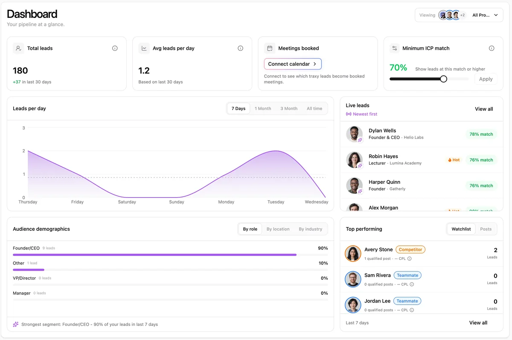Image resolution: width=512 pixels, height=340 pixels.
Task: Click the Newest first broadcast icon
Action: [x=349, y=114]
